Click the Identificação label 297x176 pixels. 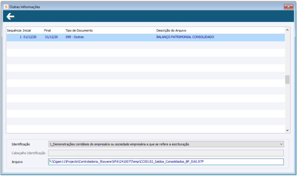point(21,144)
